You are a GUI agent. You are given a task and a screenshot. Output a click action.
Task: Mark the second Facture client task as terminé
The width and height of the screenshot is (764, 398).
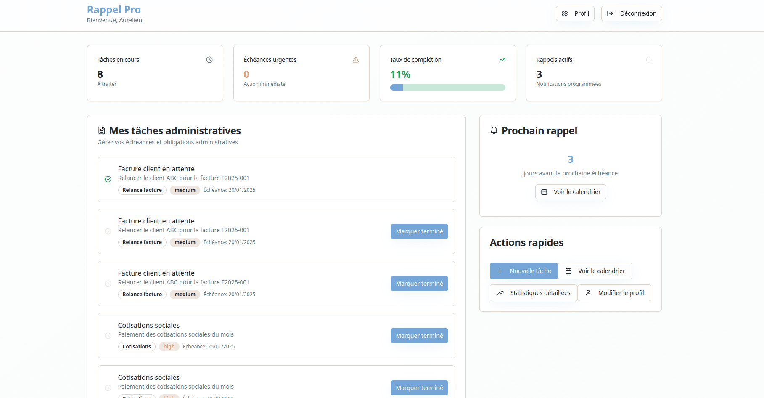[419, 231]
